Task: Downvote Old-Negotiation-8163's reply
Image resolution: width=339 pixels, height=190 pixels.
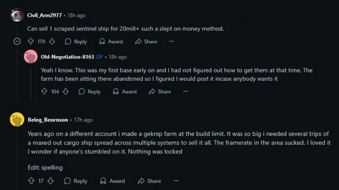Action: [x=65, y=91]
